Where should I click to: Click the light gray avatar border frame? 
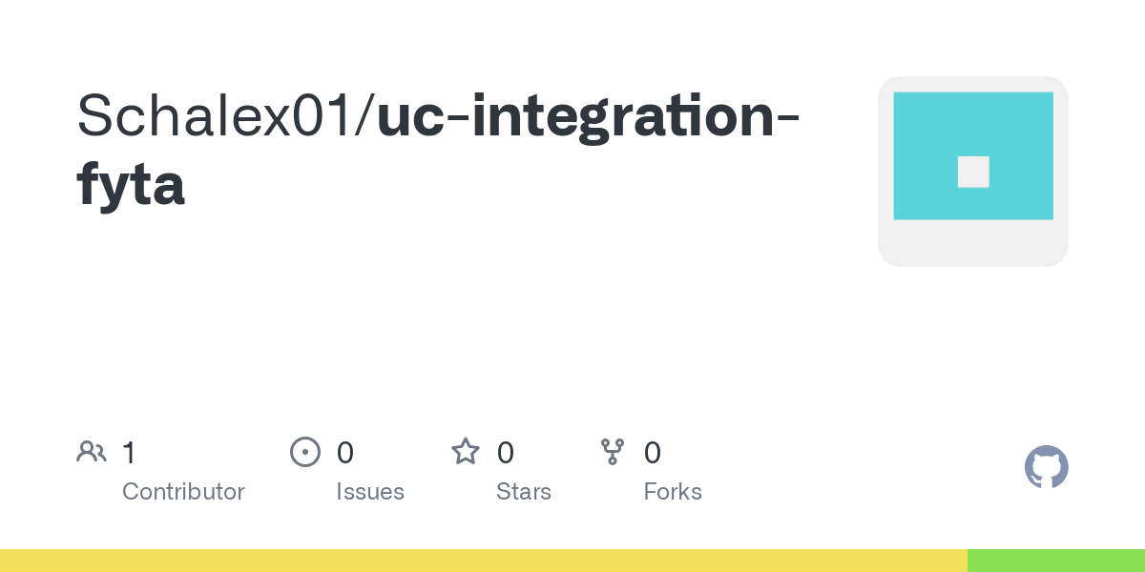point(973,244)
